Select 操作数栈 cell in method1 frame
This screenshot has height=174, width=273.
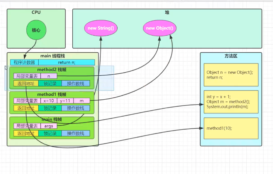point(76,108)
